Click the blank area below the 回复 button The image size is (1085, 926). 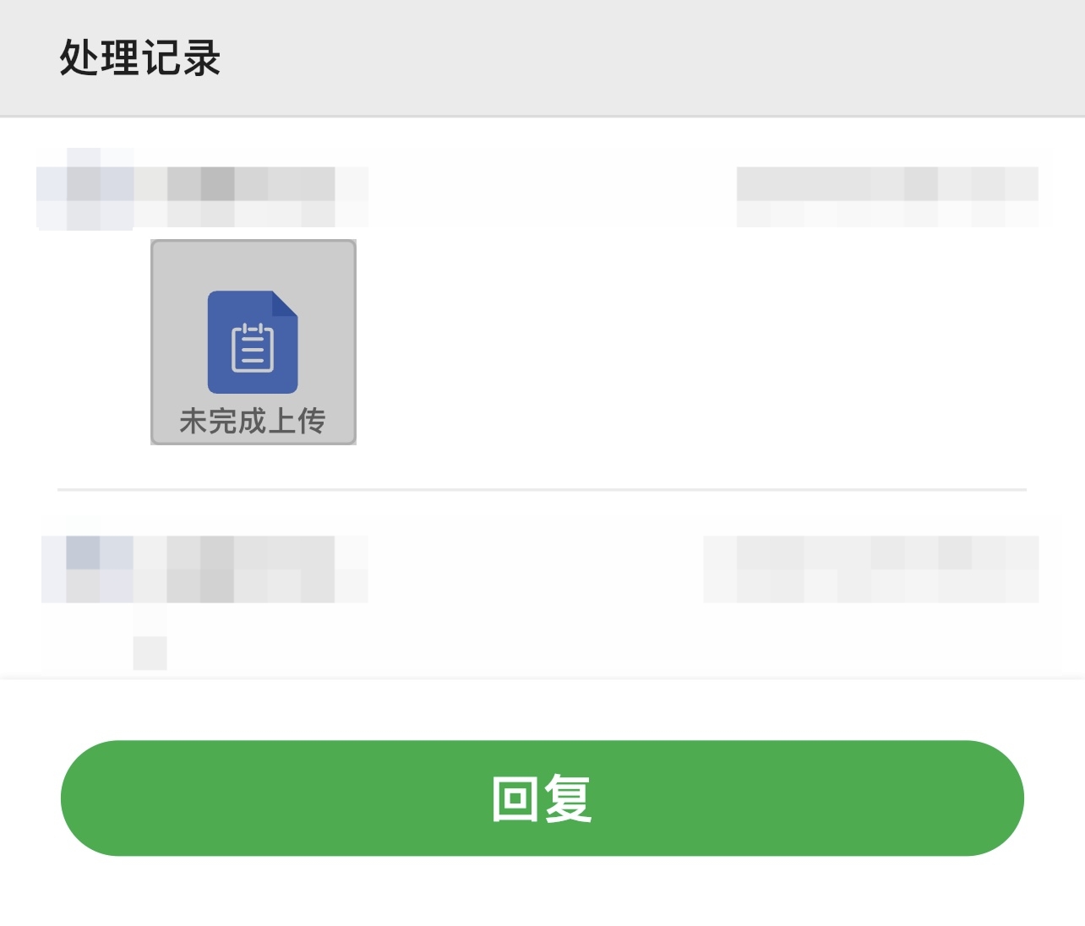tap(542, 891)
